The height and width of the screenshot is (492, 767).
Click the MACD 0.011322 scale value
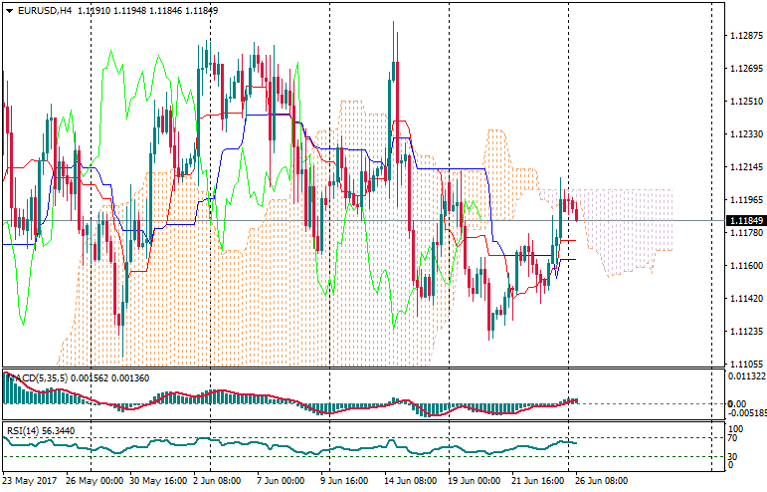point(745,376)
